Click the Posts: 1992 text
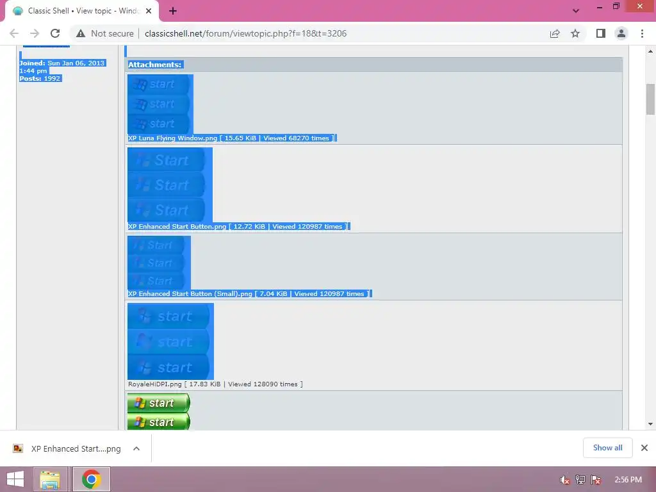This screenshot has height=492, width=656. tap(40, 78)
